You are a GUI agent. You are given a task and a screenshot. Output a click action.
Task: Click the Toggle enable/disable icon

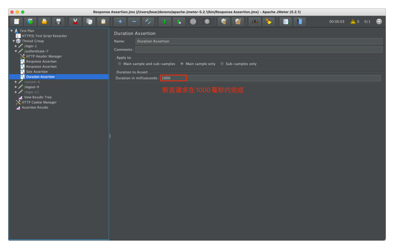148,22
